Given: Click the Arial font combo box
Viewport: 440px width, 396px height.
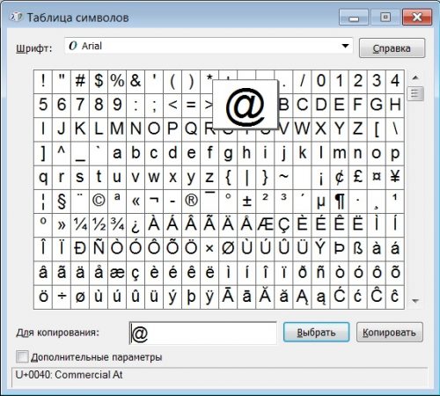Looking at the screenshot, I should [x=209, y=46].
